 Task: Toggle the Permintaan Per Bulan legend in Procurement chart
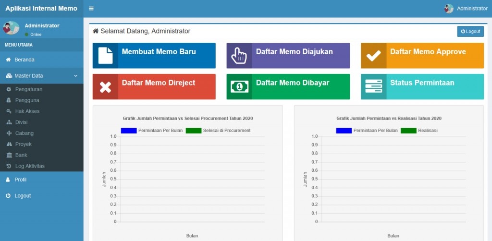click(151, 131)
